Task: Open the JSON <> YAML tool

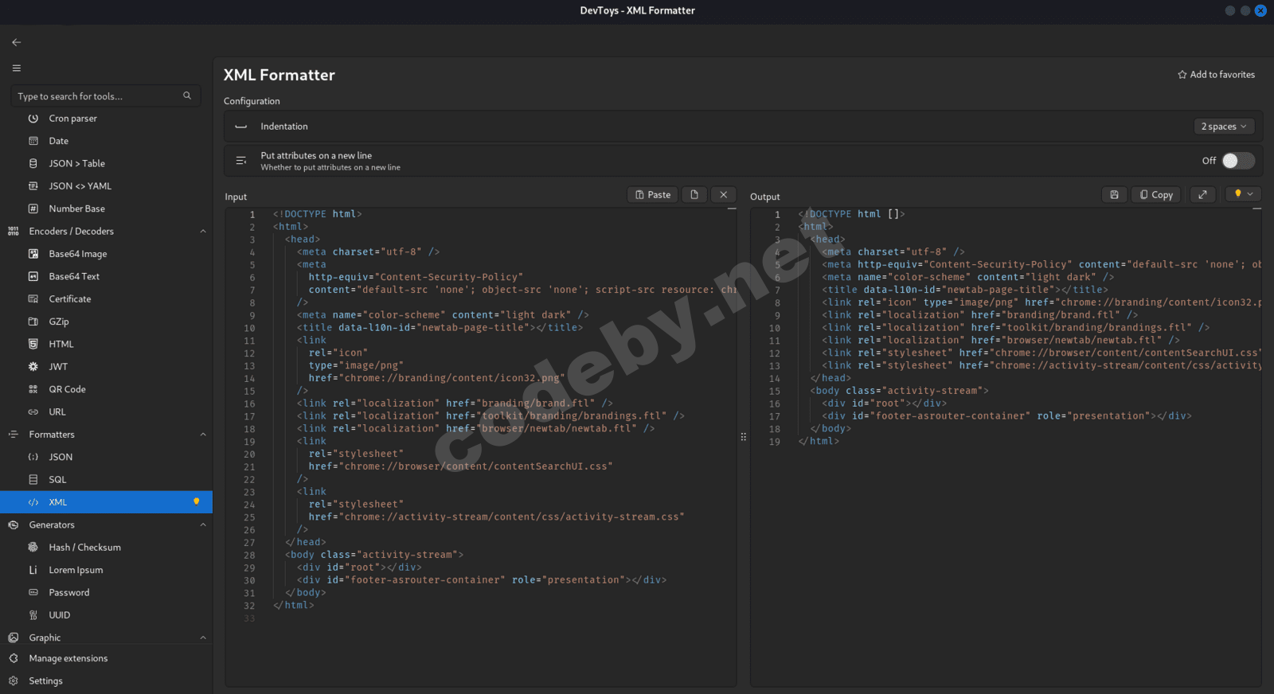Action: point(80,186)
